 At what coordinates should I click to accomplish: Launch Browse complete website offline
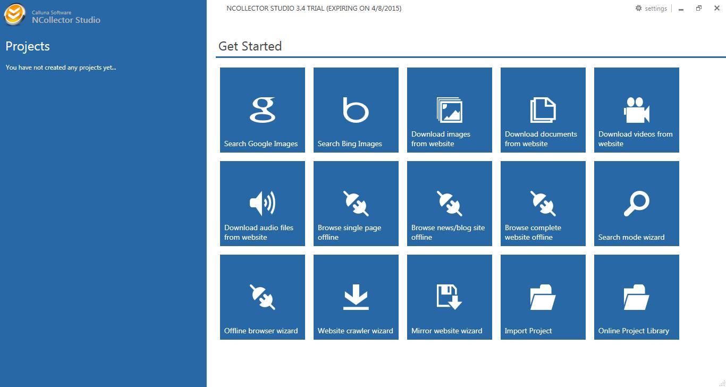click(543, 204)
